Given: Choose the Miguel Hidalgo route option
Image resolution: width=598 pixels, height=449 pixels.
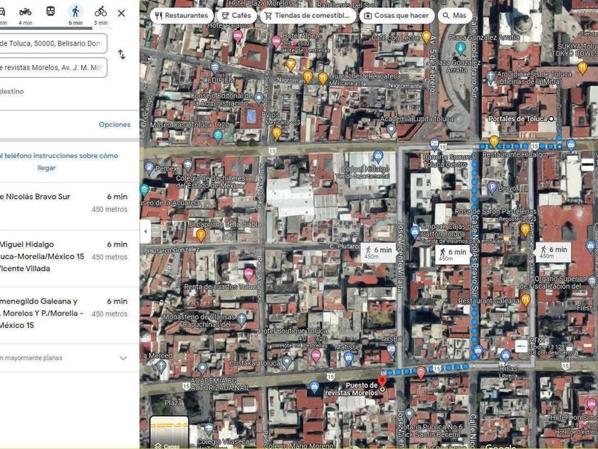Looking at the screenshot, I should (64, 256).
